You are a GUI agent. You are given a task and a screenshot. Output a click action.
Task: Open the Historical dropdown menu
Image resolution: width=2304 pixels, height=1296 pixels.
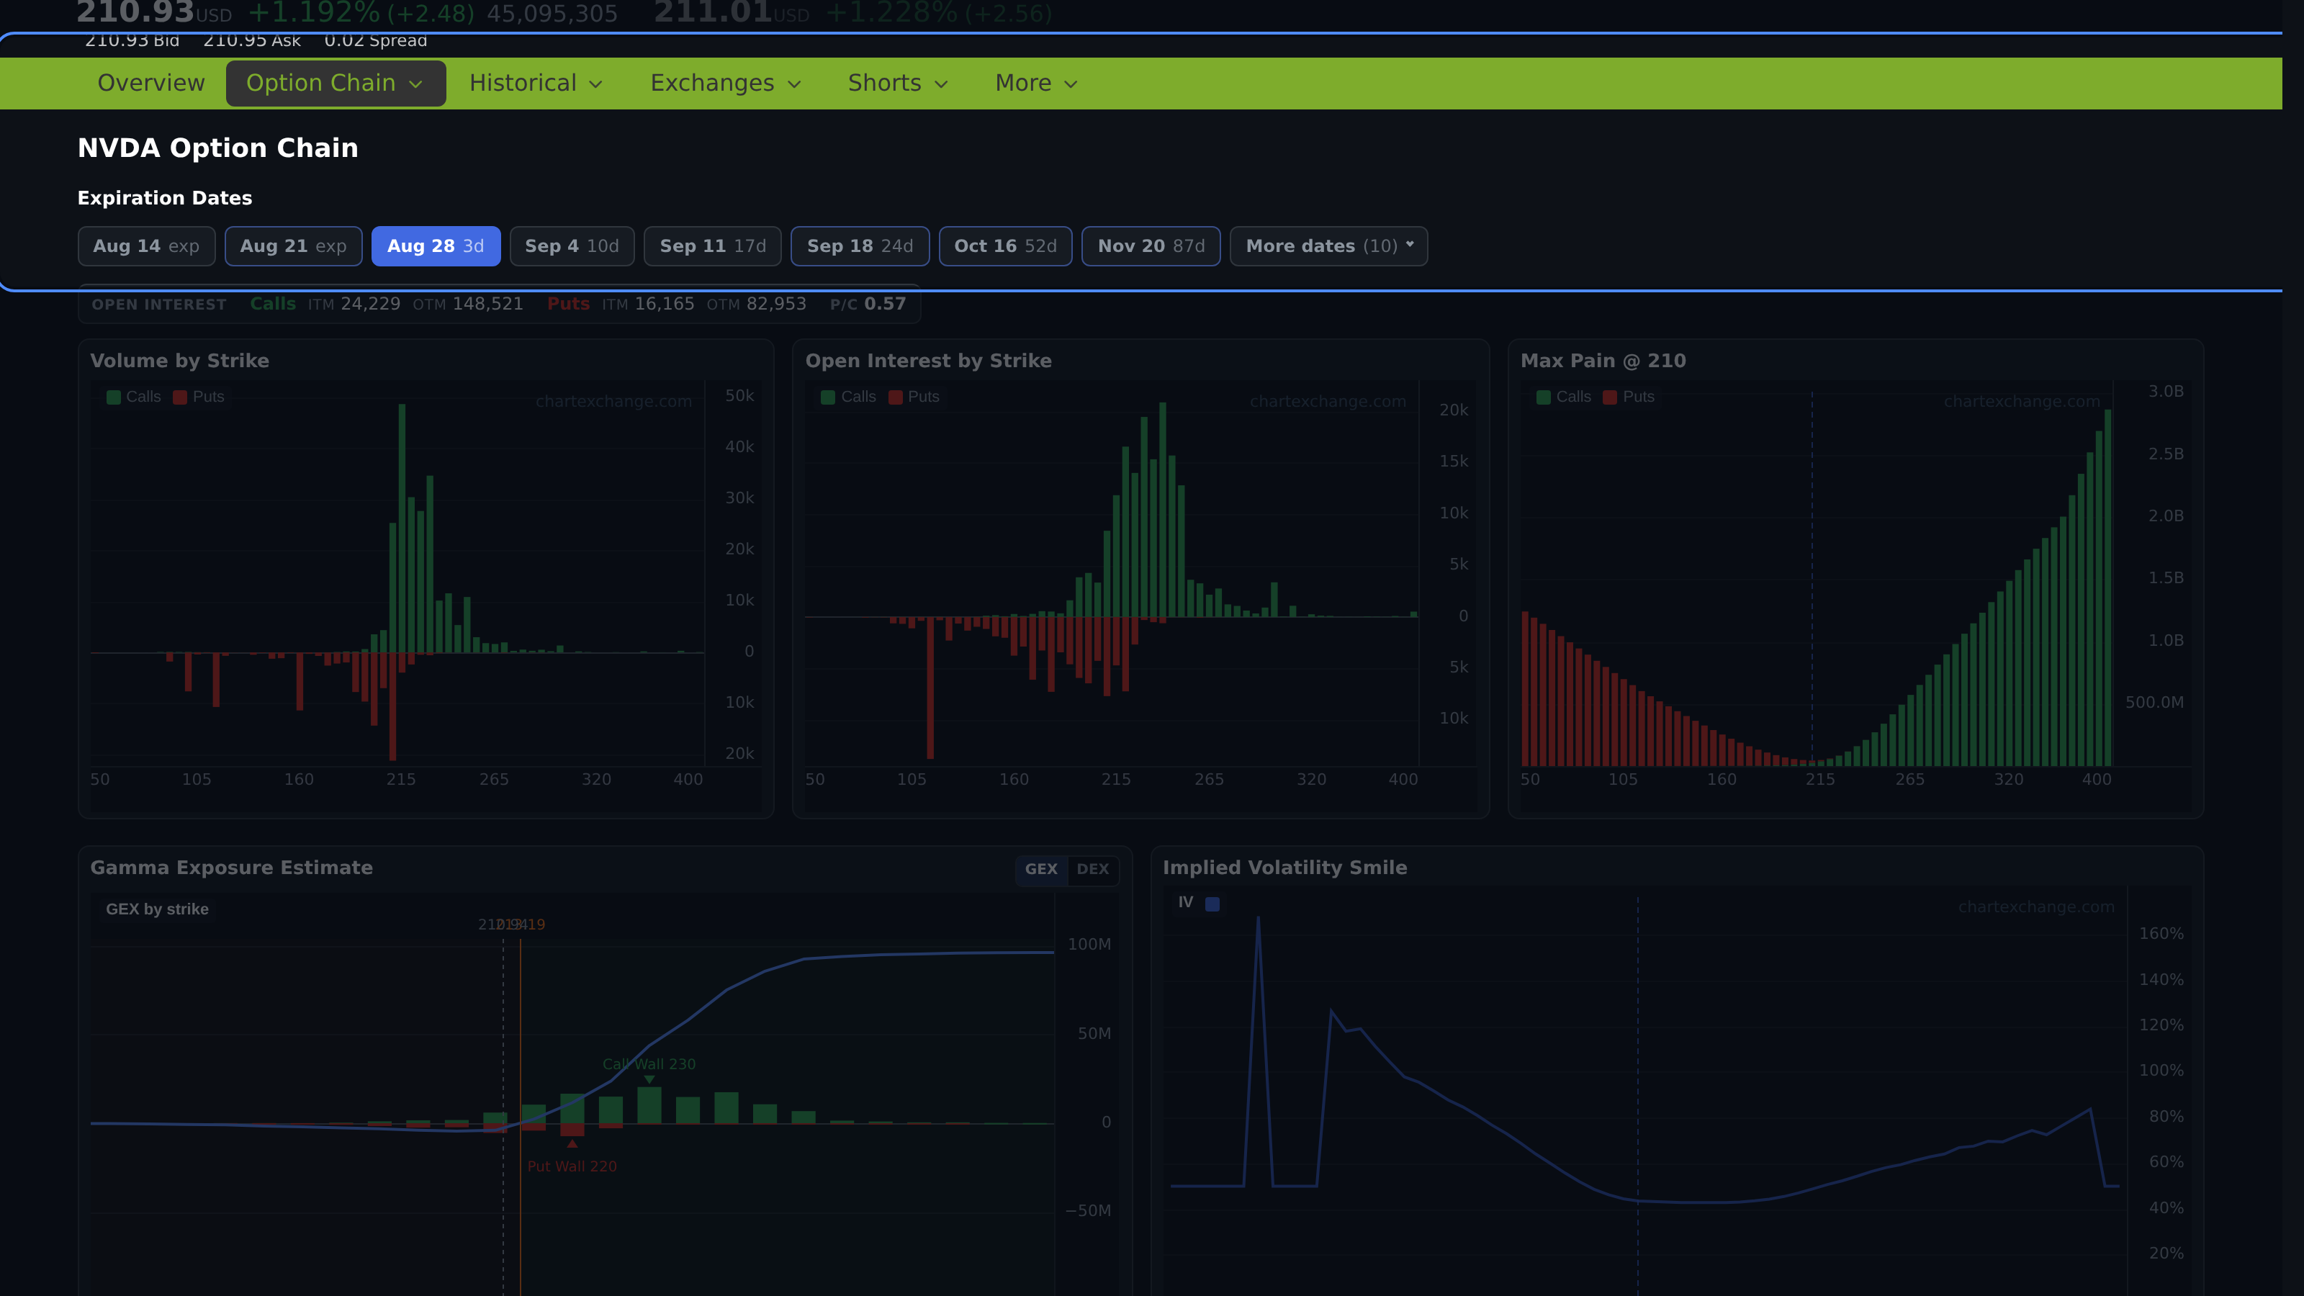tap(536, 84)
